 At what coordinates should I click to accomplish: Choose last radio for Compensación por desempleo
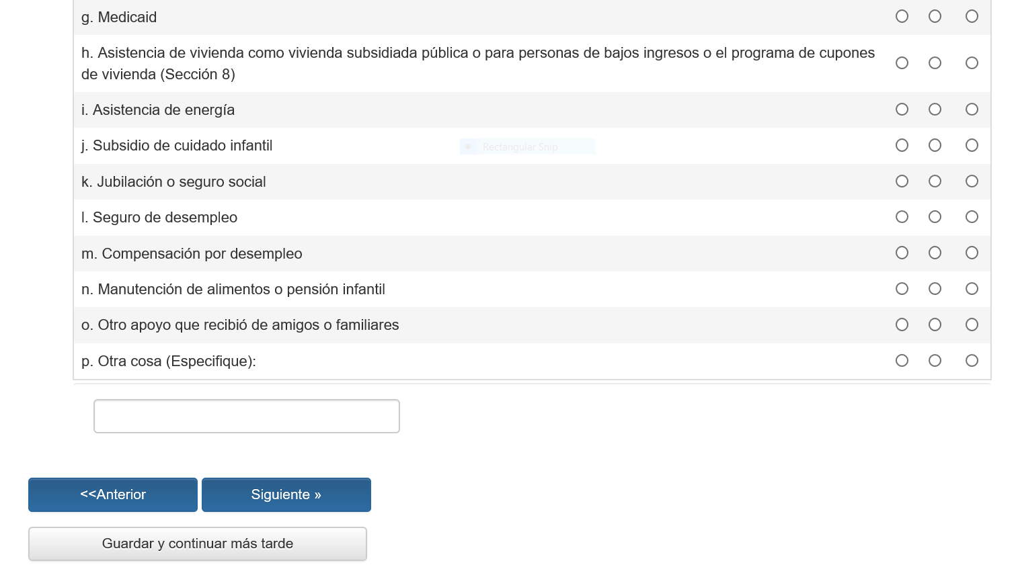972,253
